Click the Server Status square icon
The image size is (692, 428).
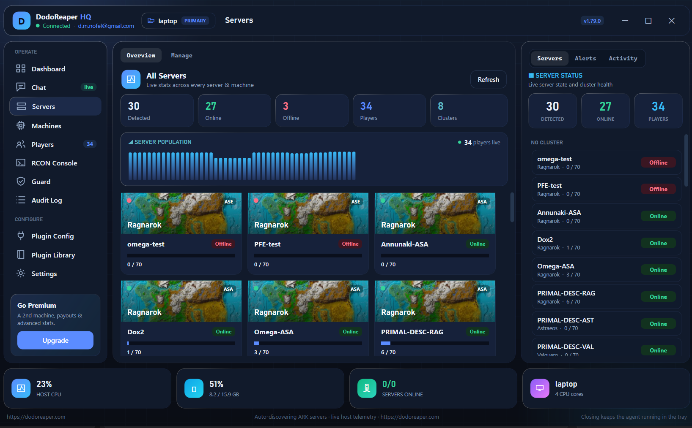[x=531, y=76]
